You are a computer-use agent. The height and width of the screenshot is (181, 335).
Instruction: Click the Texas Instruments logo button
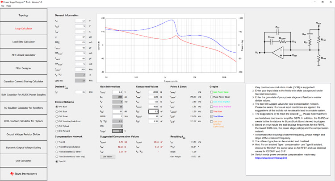tap(24, 174)
